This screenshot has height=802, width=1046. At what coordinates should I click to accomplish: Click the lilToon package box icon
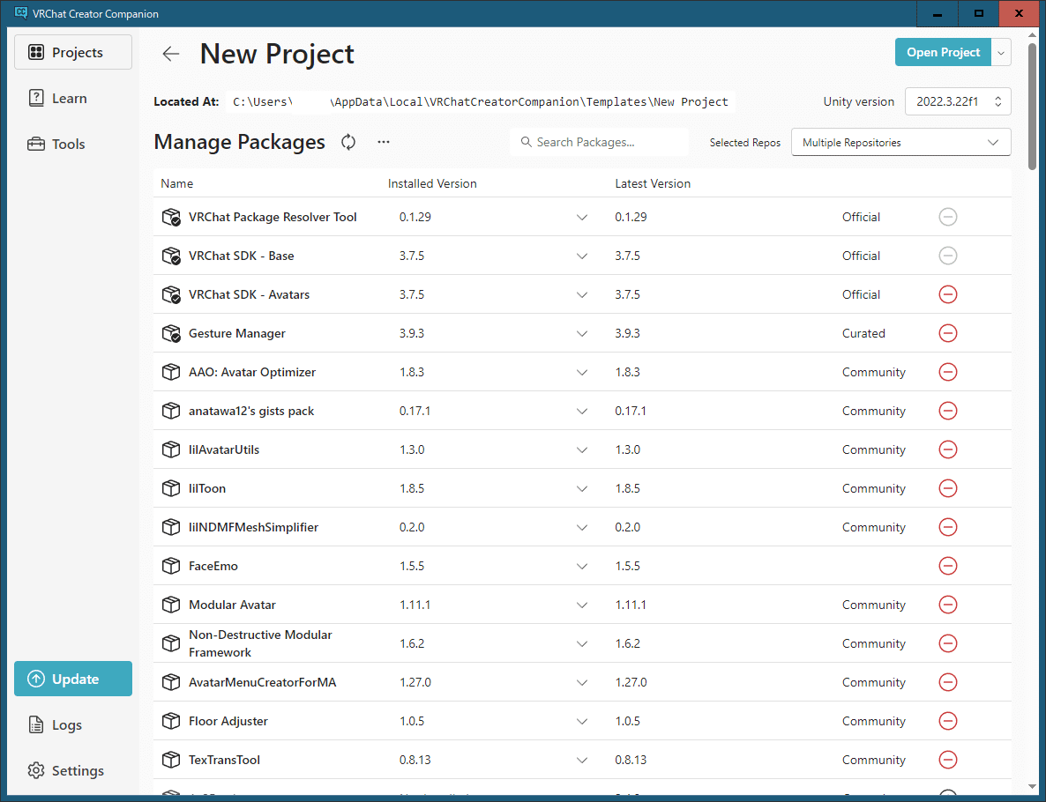tap(171, 488)
